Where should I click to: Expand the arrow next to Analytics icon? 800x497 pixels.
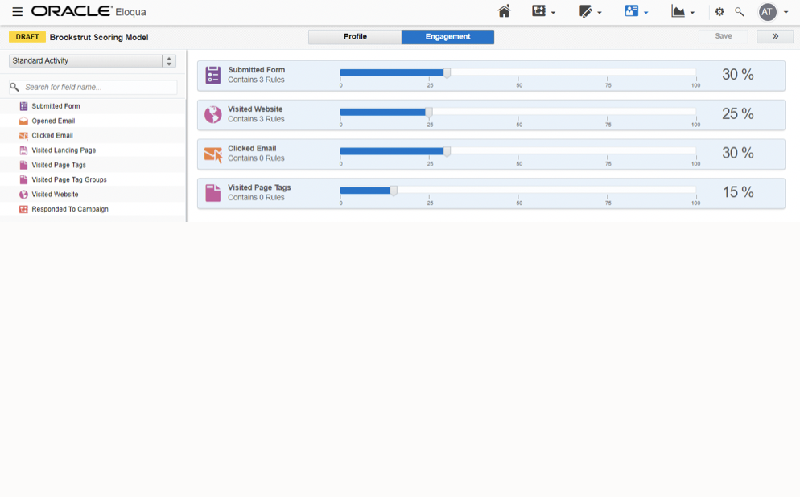click(692, 13)
